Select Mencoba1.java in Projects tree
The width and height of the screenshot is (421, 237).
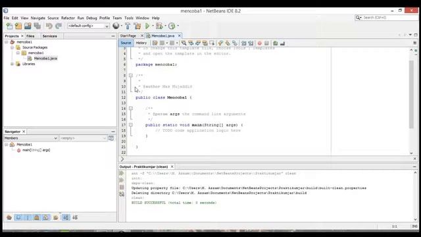tap(45, 59)
